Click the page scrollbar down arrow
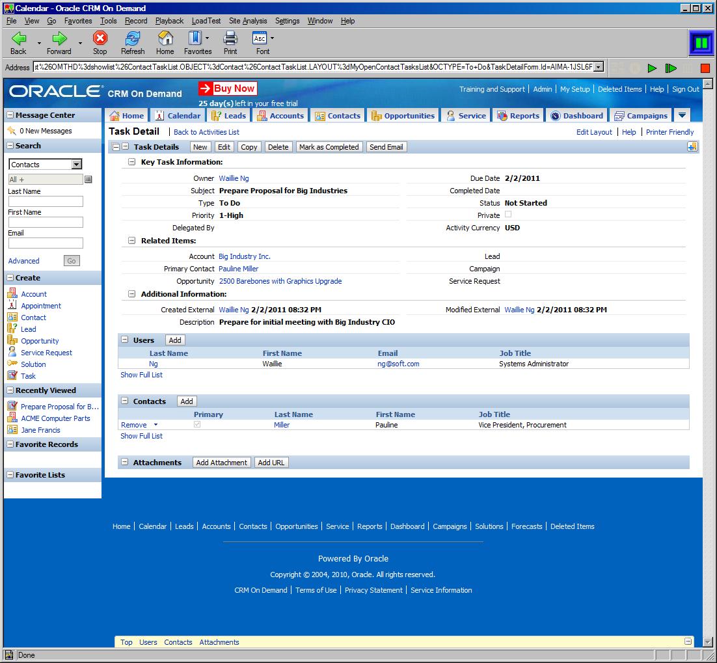This screenshot has width=717, height=663. pos(707,642)
